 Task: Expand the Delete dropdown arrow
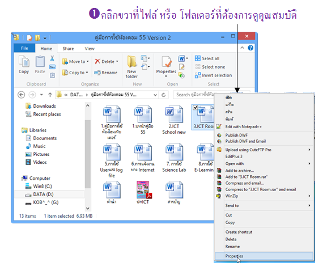pos(117,62)
